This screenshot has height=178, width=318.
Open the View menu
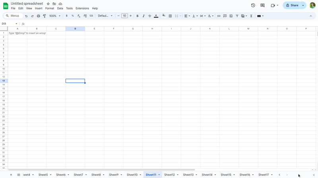tap(29, 8)
